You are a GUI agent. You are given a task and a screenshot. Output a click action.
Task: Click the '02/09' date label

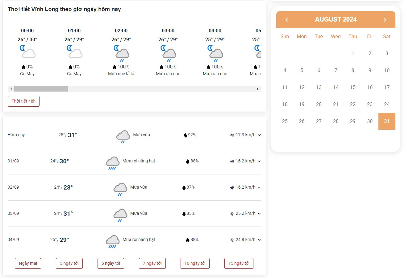pos(13,187)
